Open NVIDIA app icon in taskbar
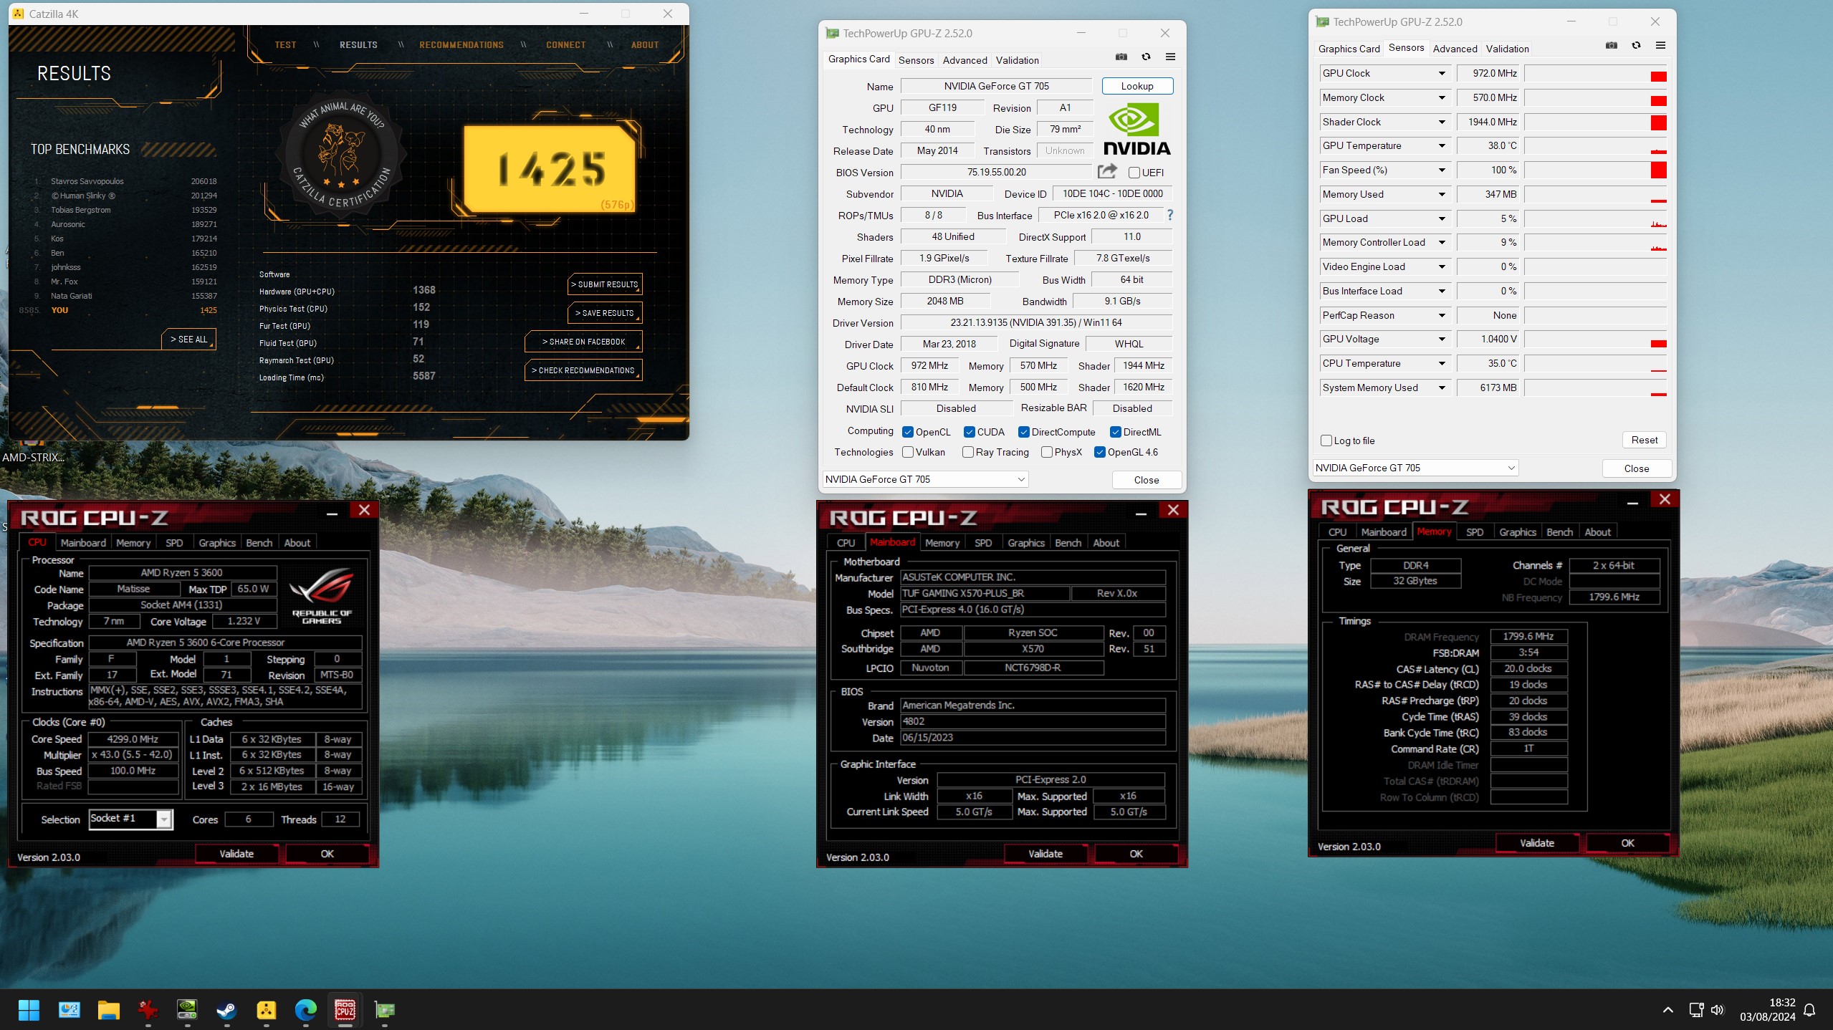 click(187, 1010)
